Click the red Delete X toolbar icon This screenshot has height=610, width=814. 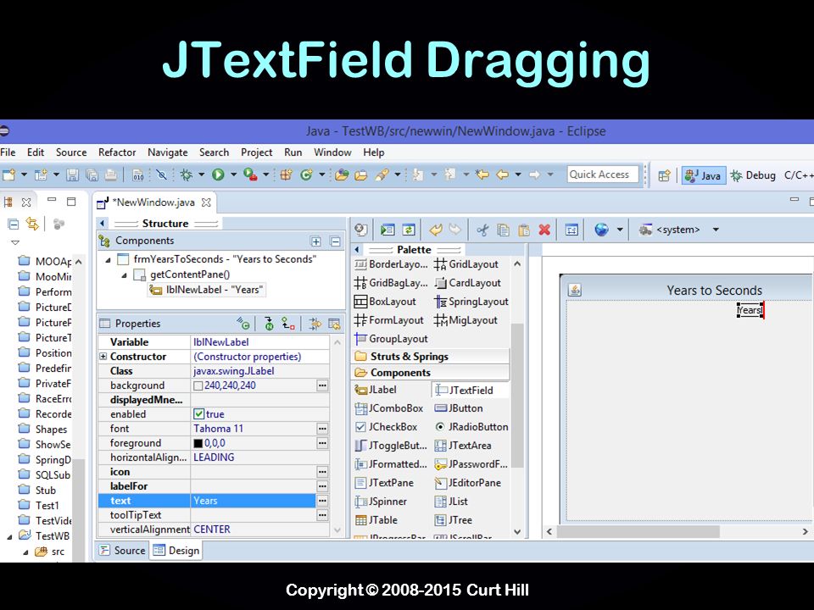pyautogui.click(x=544, y=230)
